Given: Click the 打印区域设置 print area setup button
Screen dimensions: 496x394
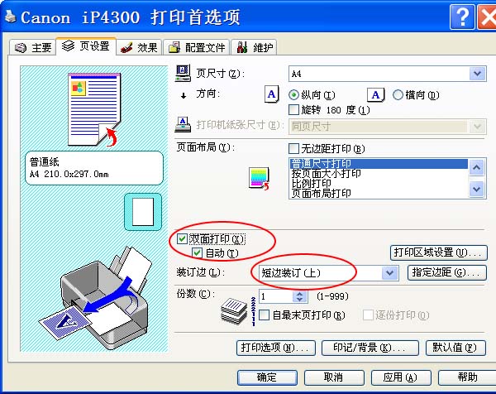Looking at the screenshot, I should [438, 252].
